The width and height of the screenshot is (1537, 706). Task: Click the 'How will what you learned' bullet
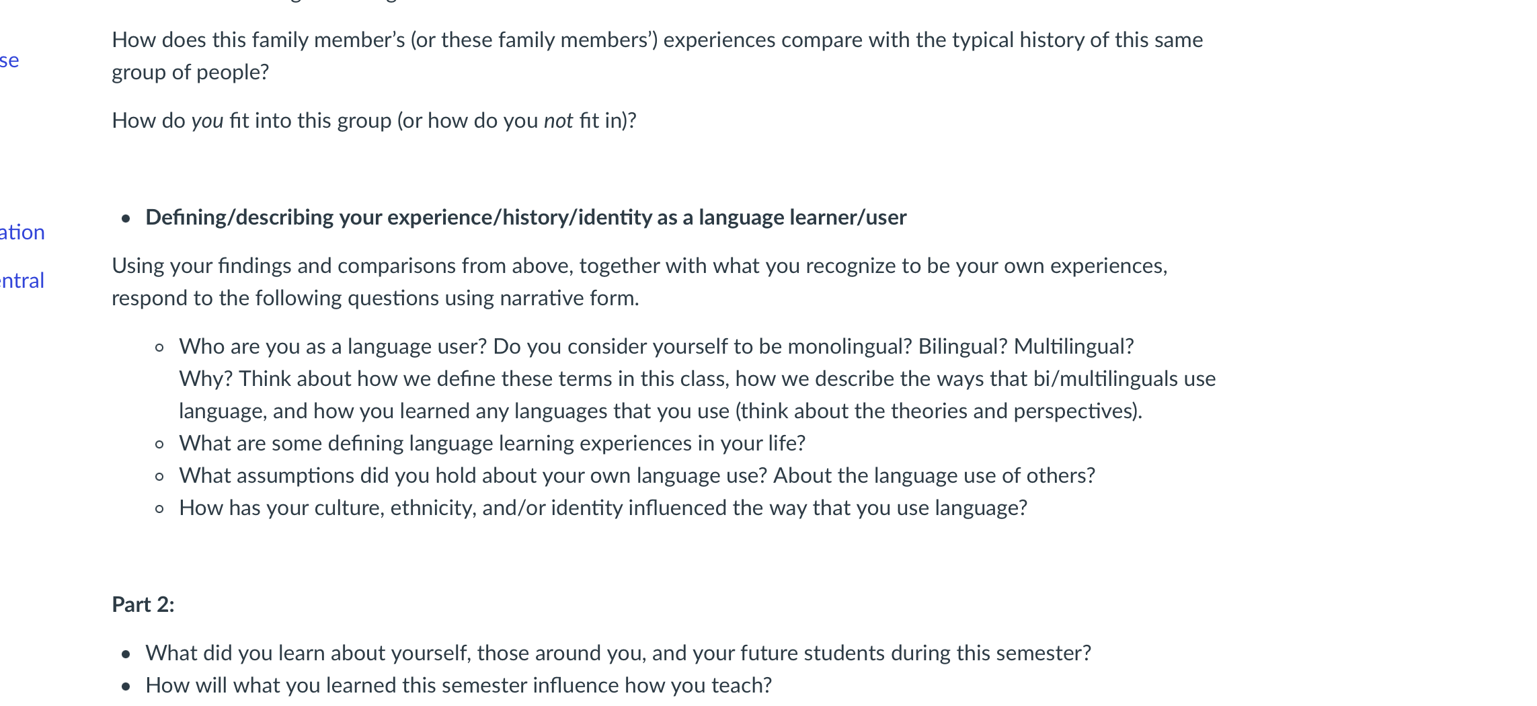point(459,685)
